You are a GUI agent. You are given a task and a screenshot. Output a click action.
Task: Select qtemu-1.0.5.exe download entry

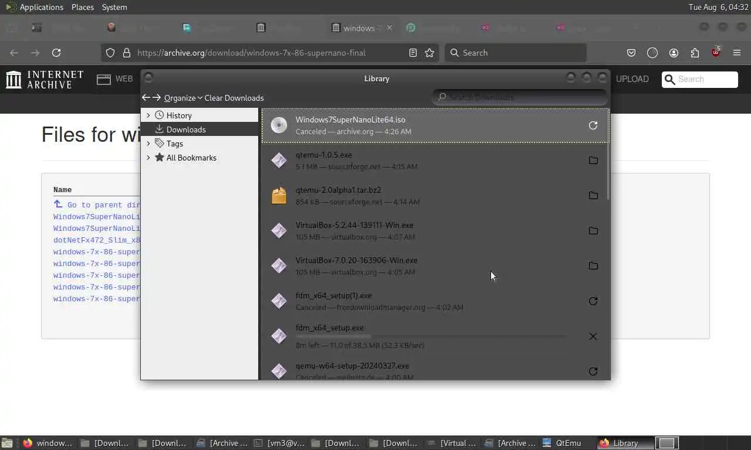[435, 161]
